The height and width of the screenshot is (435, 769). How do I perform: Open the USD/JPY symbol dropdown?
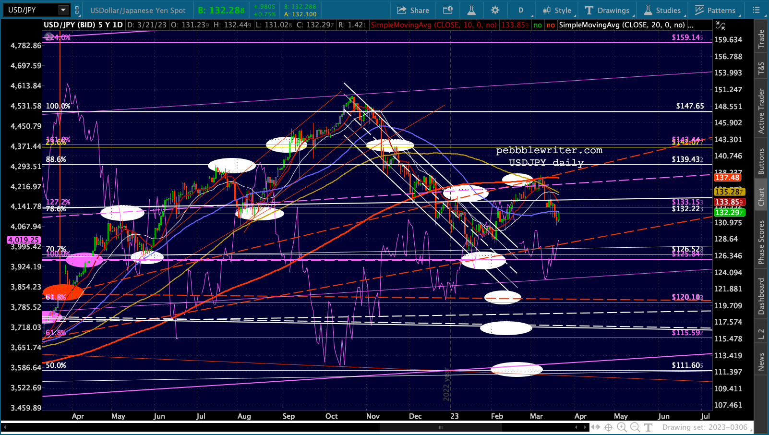63,10
